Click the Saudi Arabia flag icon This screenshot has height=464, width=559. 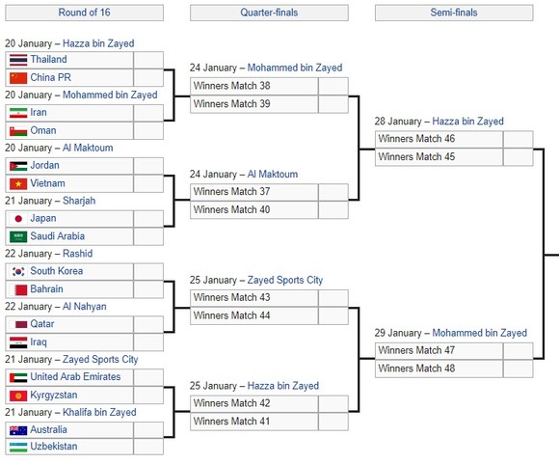[18, 236]
